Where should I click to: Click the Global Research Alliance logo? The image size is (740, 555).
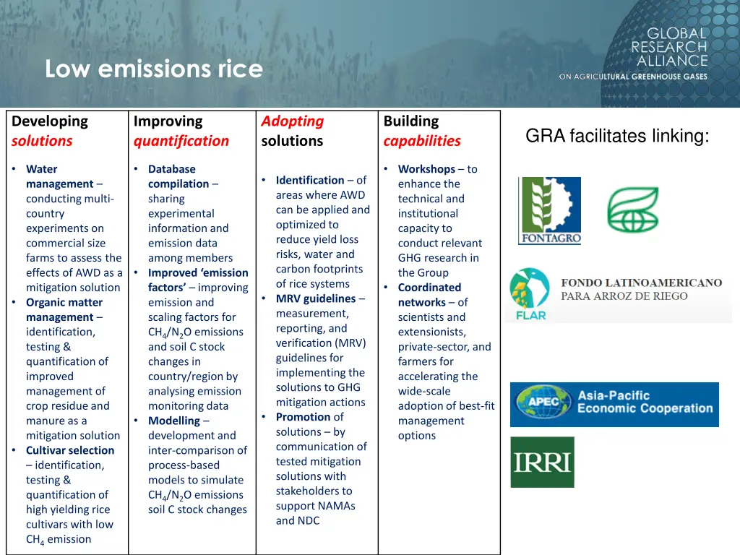tap(633, 53)
